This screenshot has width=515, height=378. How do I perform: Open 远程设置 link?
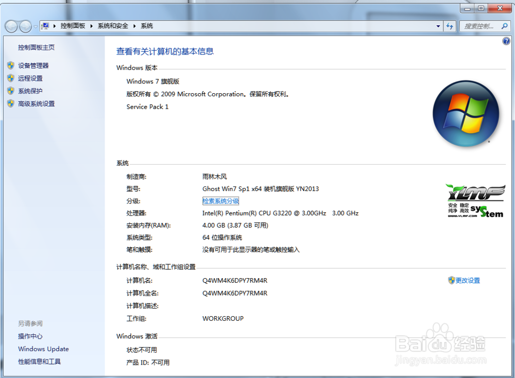tap(30, 78)
